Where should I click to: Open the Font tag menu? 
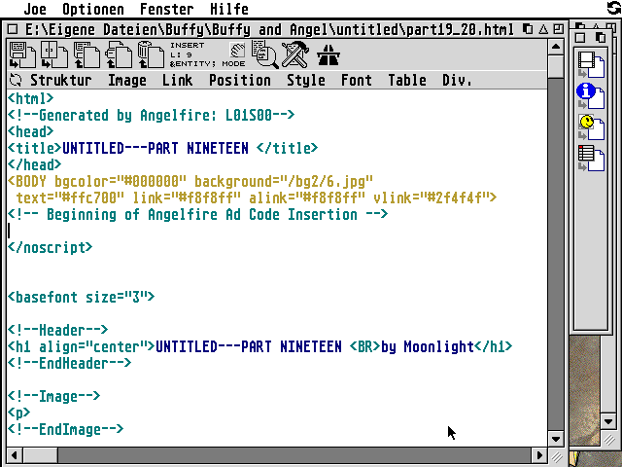tap(356, 80)
